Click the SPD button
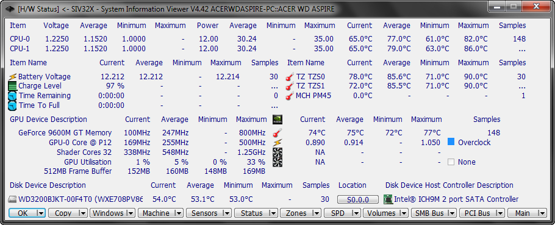Image resolution: width=555 pixels, height=225 pixels. click(x=342, y=213)
